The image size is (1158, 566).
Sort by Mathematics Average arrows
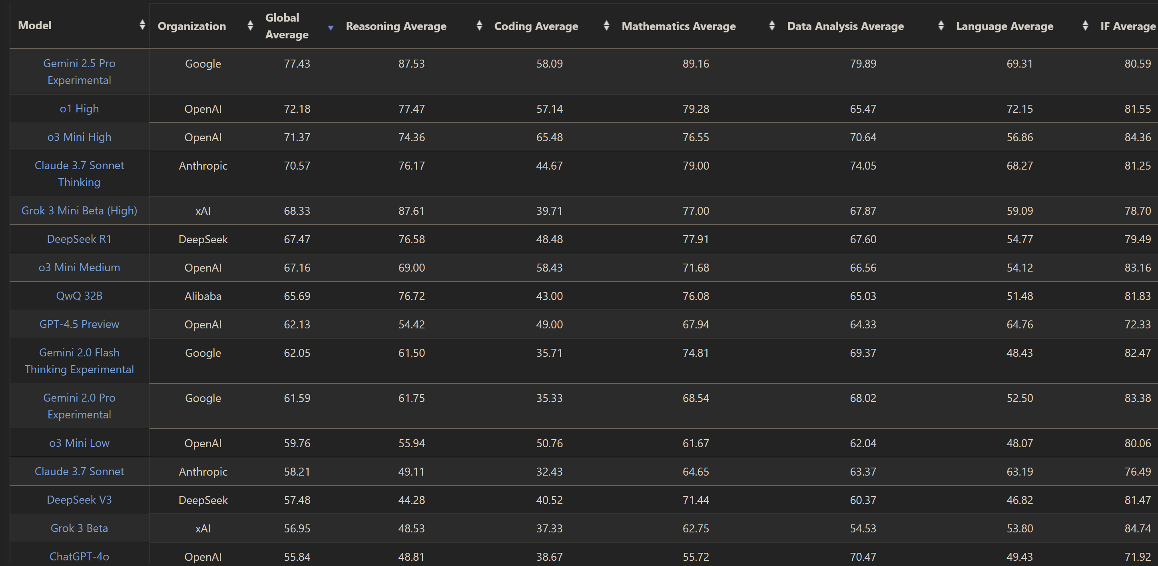pos(772,26)
